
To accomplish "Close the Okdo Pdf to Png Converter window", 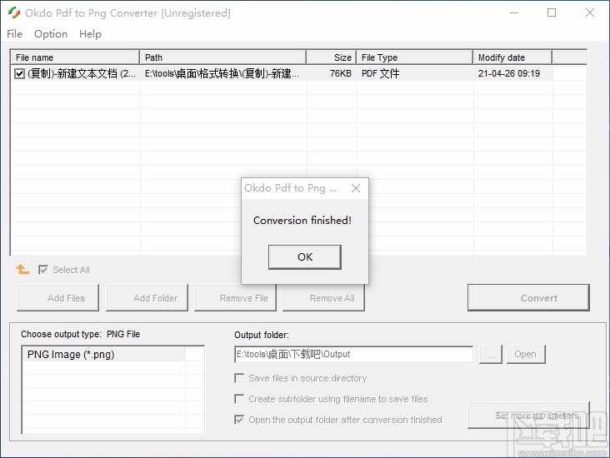I will tap(590, 12).
